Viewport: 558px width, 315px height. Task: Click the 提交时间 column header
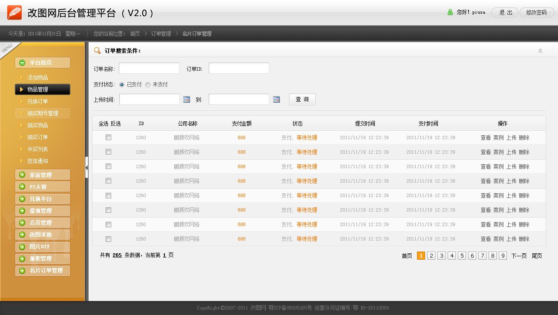tap(365, 123)
